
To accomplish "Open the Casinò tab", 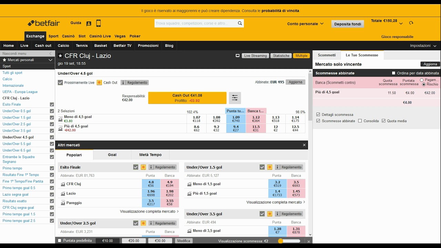I will pos(68,36).
